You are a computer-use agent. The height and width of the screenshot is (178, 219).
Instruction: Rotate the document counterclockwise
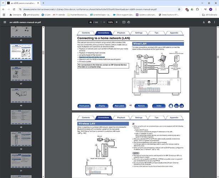129,22
